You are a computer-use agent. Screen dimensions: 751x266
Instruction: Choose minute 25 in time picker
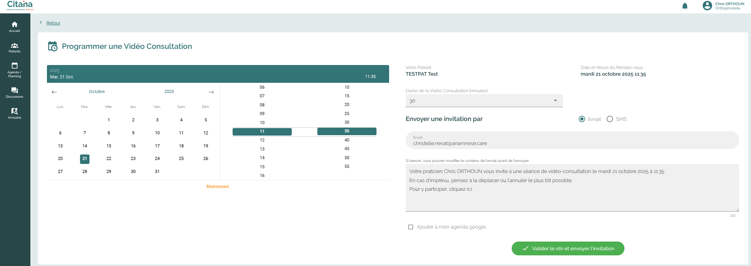(347, 114)
